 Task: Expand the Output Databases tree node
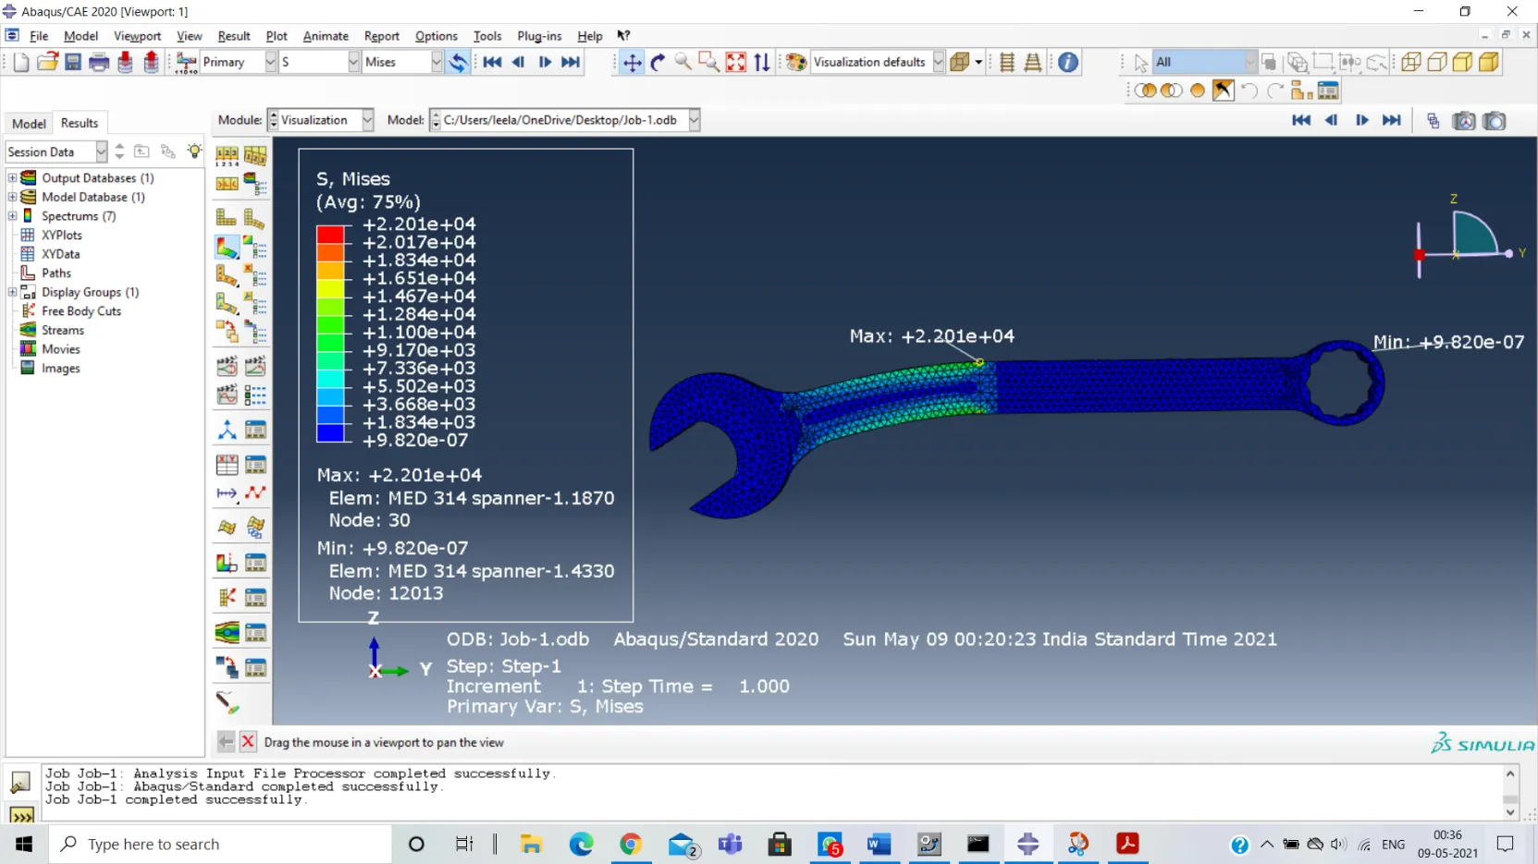coord(13,177)
